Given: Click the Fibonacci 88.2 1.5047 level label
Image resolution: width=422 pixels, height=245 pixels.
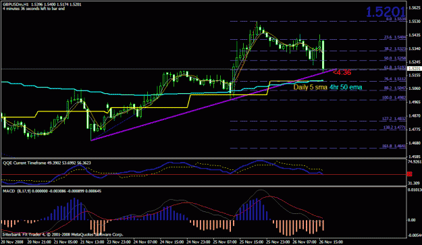Looking at the screenshot, I should [395, 88].
